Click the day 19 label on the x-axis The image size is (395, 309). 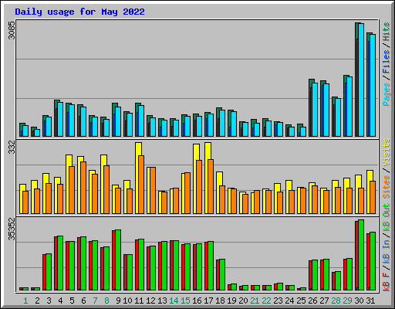(231, 301)
